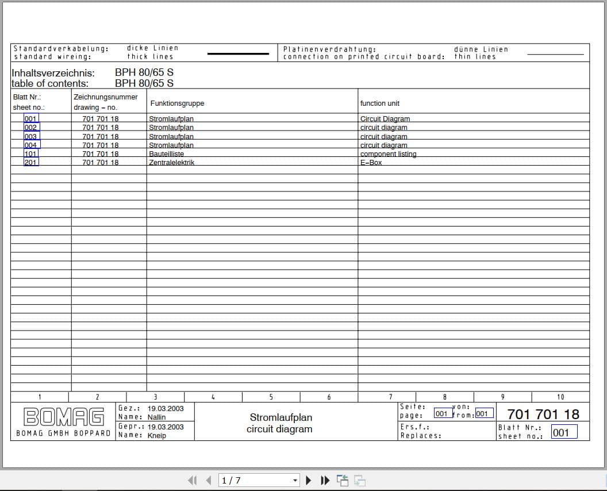Open sheet link 004 in contents table
The height and width of the screenshot is (491, 607).
(32, 144)
